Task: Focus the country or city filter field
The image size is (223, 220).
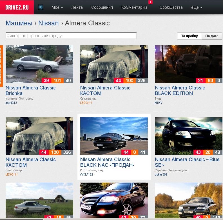Action: (71, 36)
